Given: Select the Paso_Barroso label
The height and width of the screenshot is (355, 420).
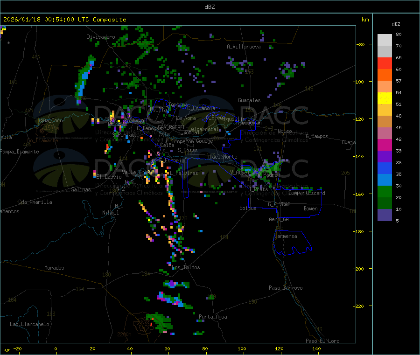Looking at the screenshot, I should (x=286, y=288).
